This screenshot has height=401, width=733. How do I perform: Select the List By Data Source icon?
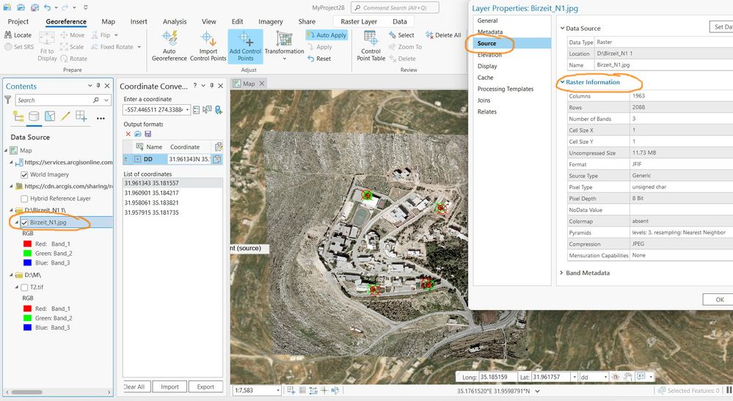coord(34,116)
